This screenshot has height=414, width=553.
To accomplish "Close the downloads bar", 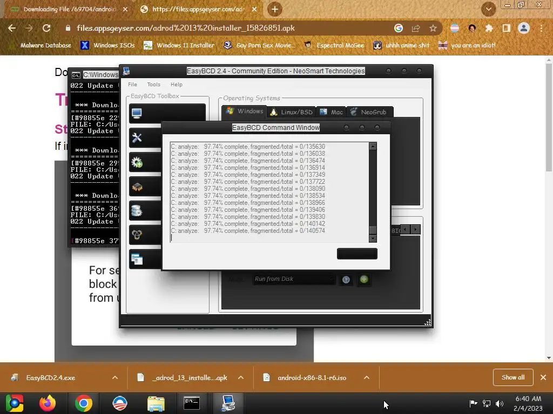I will (x=543, y=377).
